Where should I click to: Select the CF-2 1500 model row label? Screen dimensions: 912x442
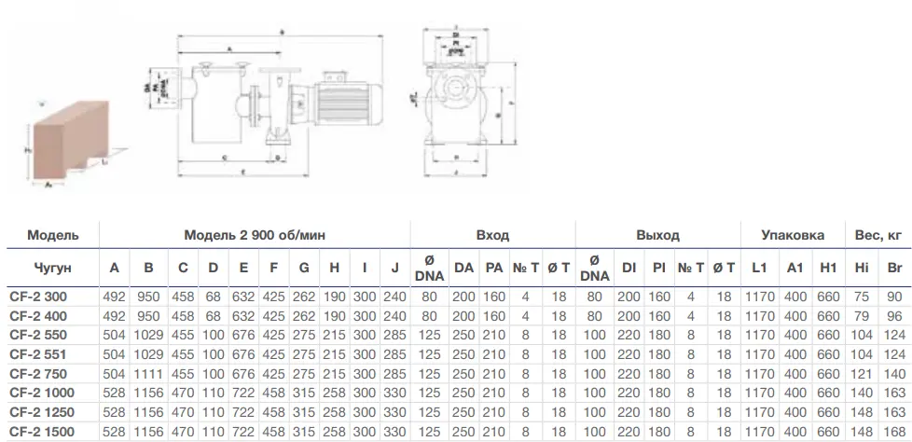(43, 432)
